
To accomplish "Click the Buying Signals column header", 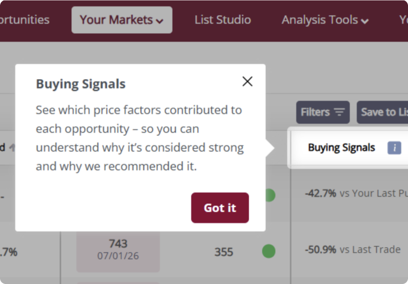I will [341, 147].
